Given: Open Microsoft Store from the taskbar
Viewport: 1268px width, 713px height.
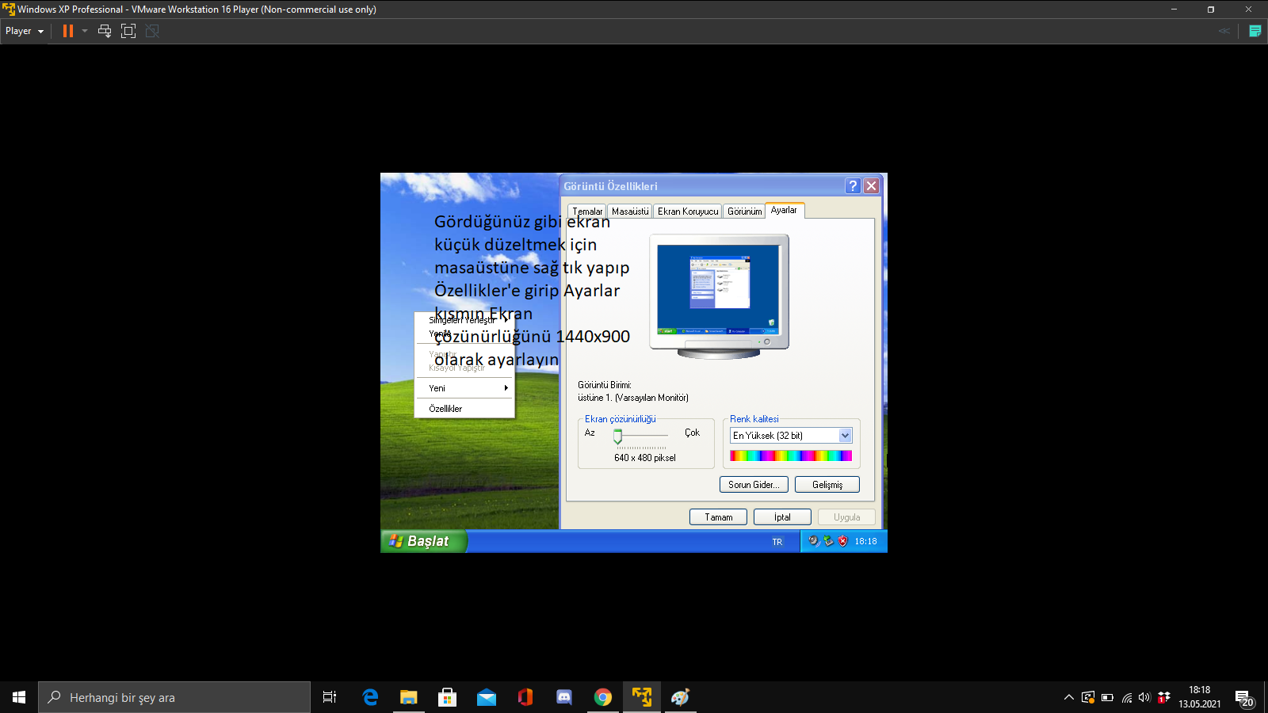Looking at the screenshot, I should point(448,697).
